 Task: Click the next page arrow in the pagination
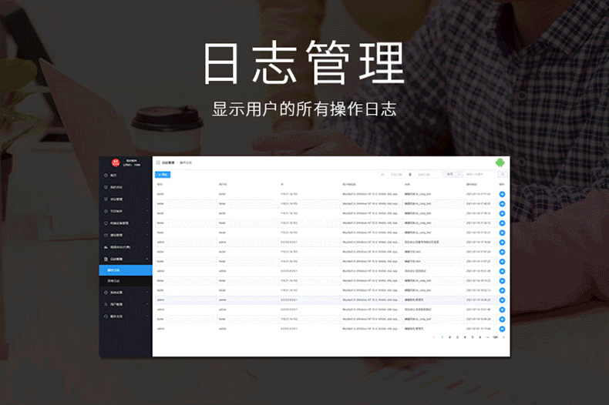[x=503, y=337]
